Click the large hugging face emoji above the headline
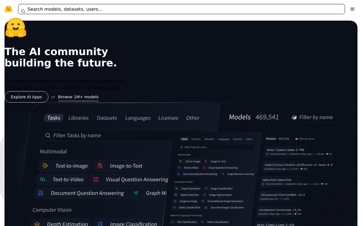362x226 pixels. tap(16, 28)
